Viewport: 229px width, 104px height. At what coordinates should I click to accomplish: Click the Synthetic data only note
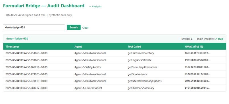tap(60, 15)
